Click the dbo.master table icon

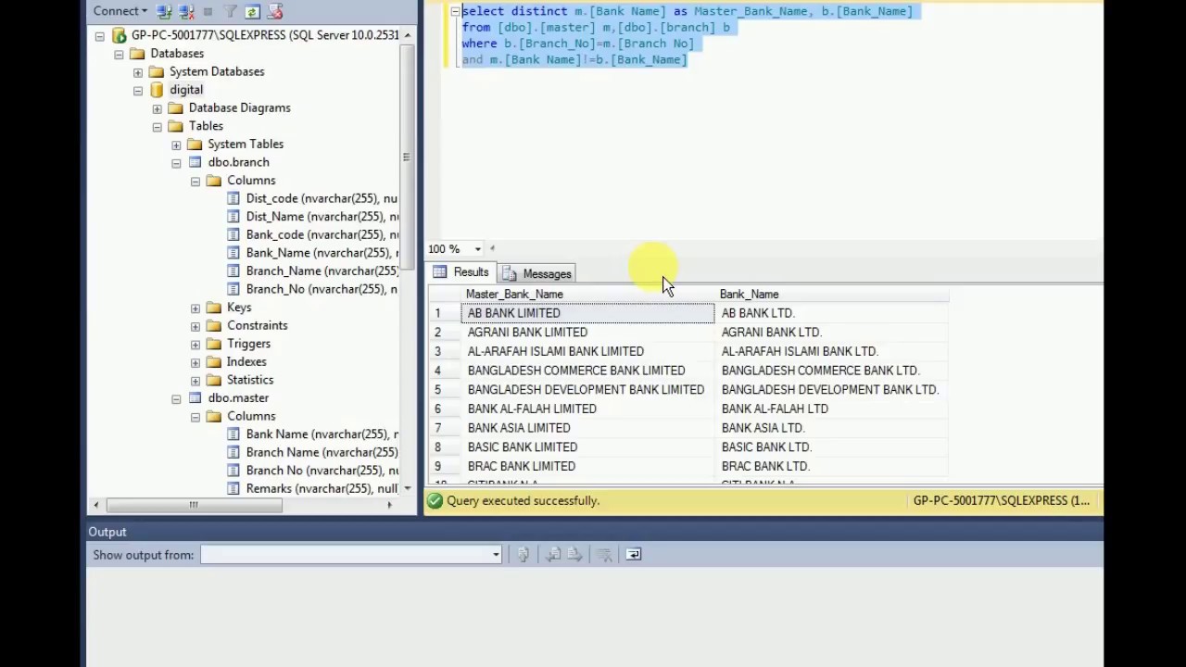point(195,398)
